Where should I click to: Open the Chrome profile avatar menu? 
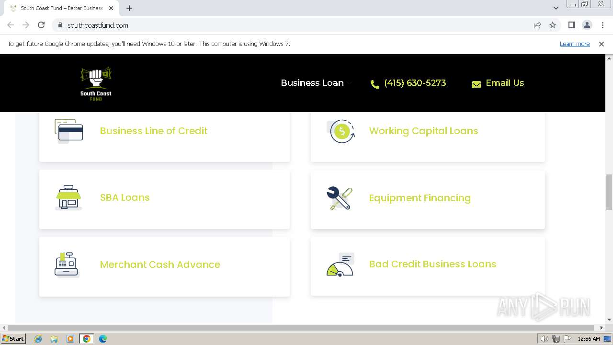point(587,25)
